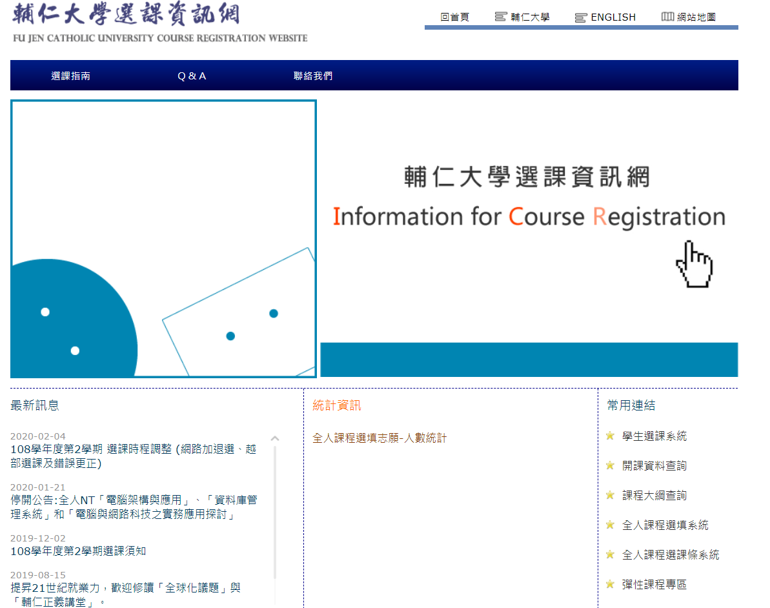Viewport: 770px width, 608px height.
Task: Click the 最新訊息 section heading
Action: [35, 405]
